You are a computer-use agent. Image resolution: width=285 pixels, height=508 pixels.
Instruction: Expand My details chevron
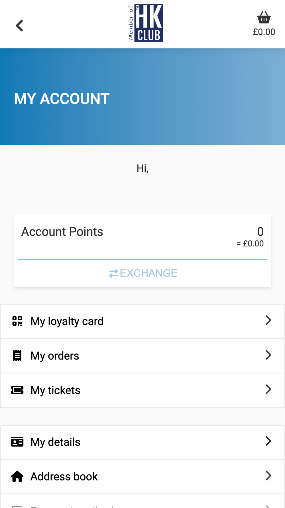pyautogui.click(x=268, y=441)
